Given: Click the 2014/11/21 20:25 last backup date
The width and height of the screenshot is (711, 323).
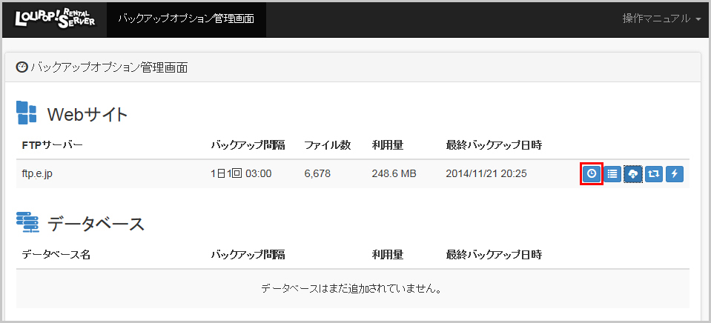Looking at the screenshot, I should pyautogui.click(x=486, y=174).
